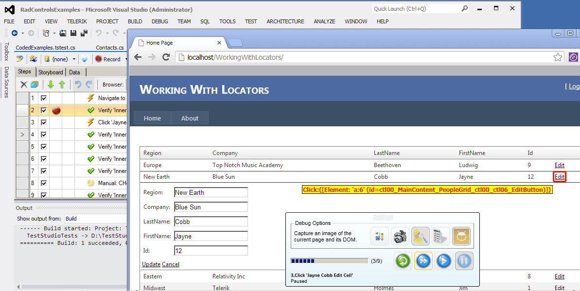This screenshot has height=291, width=580.
Task: Click the browser back arrow
Action: click(x=138, y=57)
